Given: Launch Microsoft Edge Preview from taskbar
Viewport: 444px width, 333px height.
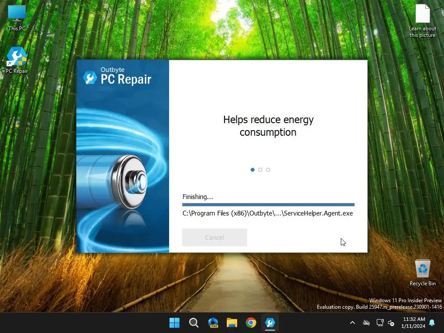Looking at the screenshot, I should point(213,323).
